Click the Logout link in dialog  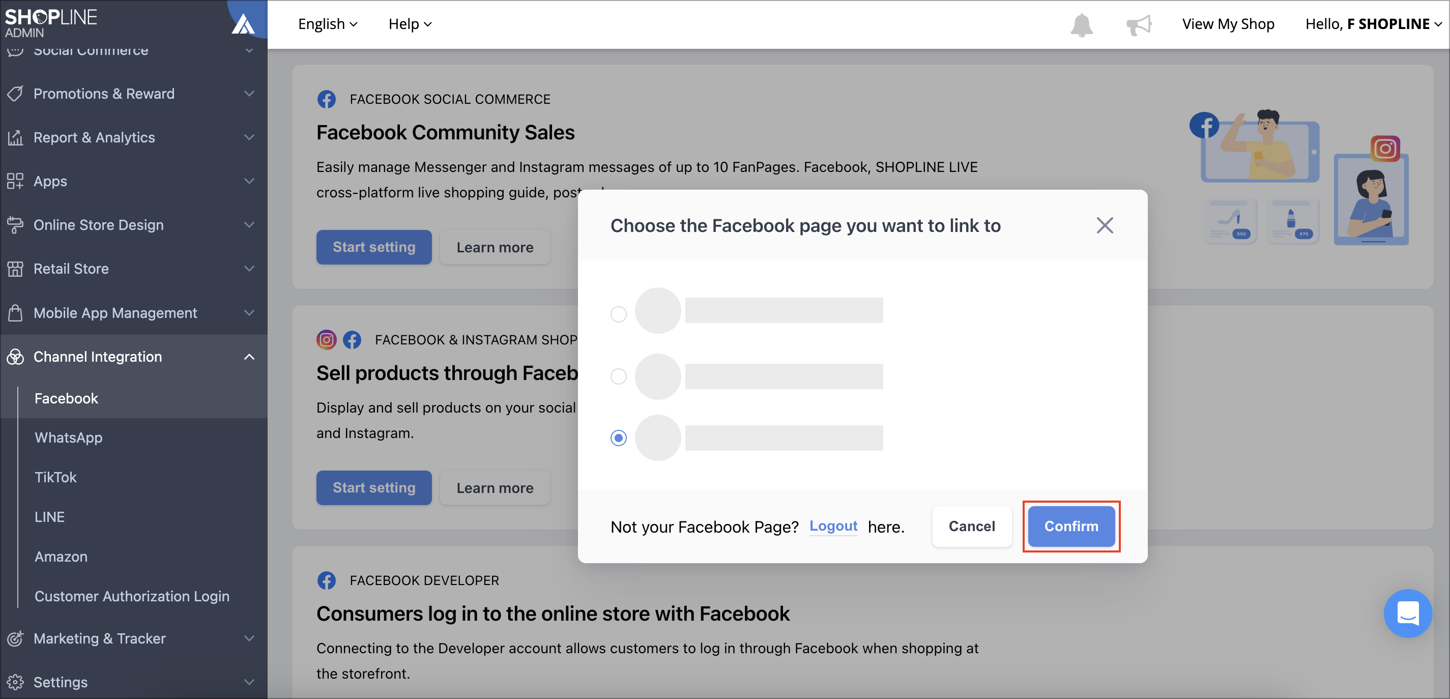833,526
